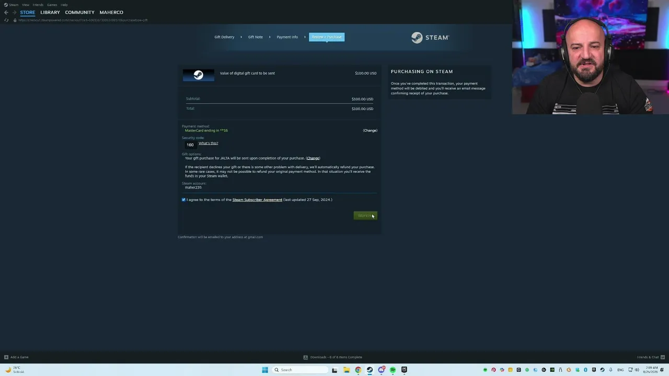Click the padlock icon beside the URL
Image resolution: width=669 pixels, height=376 pixels.
point(15,20)
